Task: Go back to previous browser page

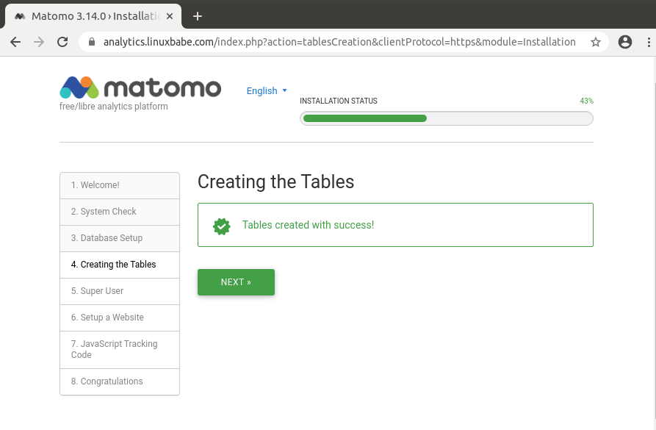Action: click(15, 42)
